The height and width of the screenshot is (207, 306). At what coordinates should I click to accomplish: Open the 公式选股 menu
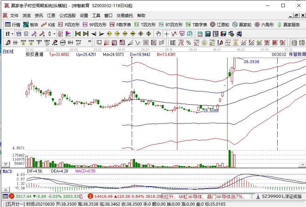[x=68, y=16]
